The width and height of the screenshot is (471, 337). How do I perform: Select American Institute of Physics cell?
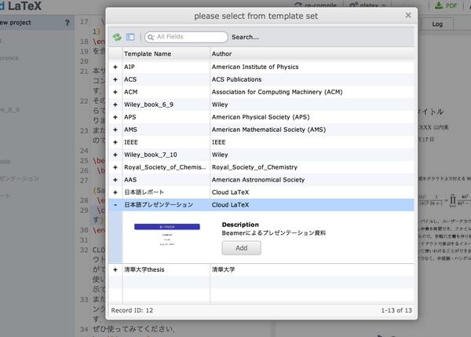312,67
